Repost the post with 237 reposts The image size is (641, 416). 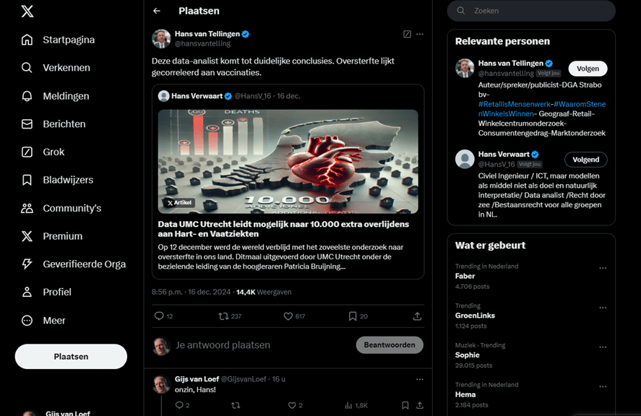tap(223, 316)
